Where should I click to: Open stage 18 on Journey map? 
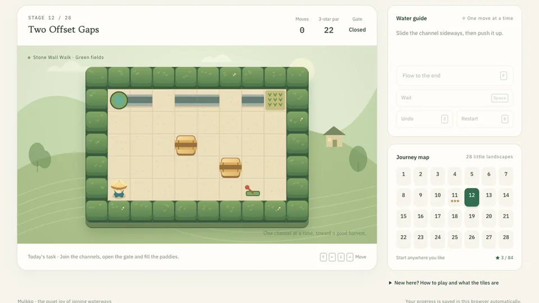coord(455,218)
